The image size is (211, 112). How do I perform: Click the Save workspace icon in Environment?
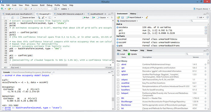click(x=122, y=17)
